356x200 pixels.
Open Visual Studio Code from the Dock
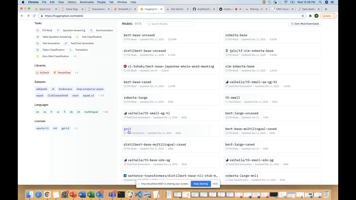pos(139,194)
